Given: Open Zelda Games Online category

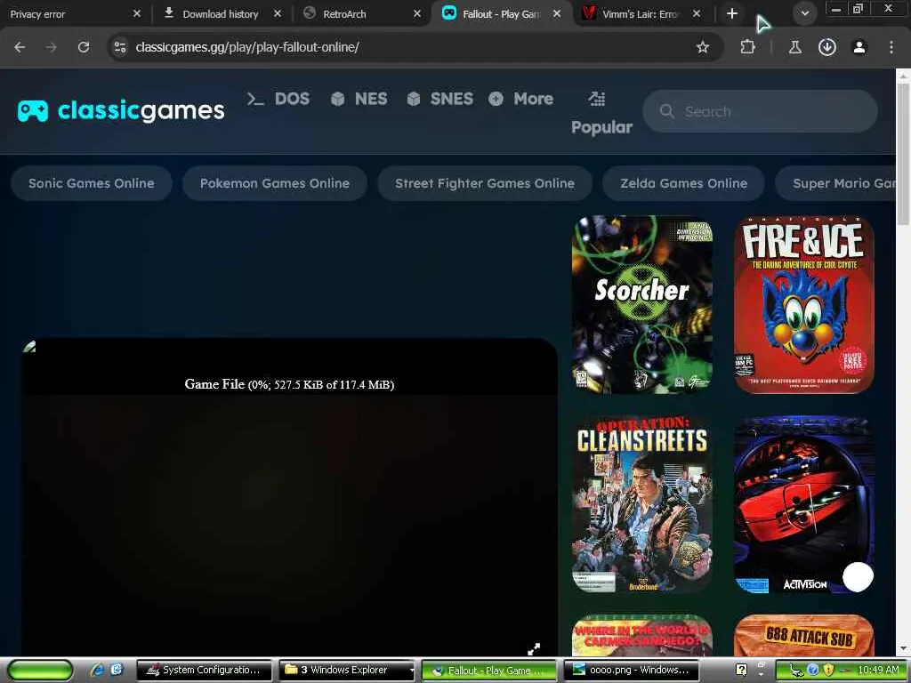Looking at the screenshot, I should 683,183.
